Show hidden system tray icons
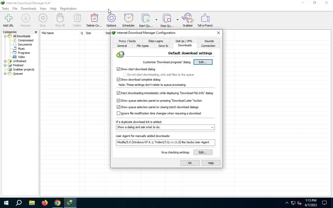333x208 pixels. [287, 203]
